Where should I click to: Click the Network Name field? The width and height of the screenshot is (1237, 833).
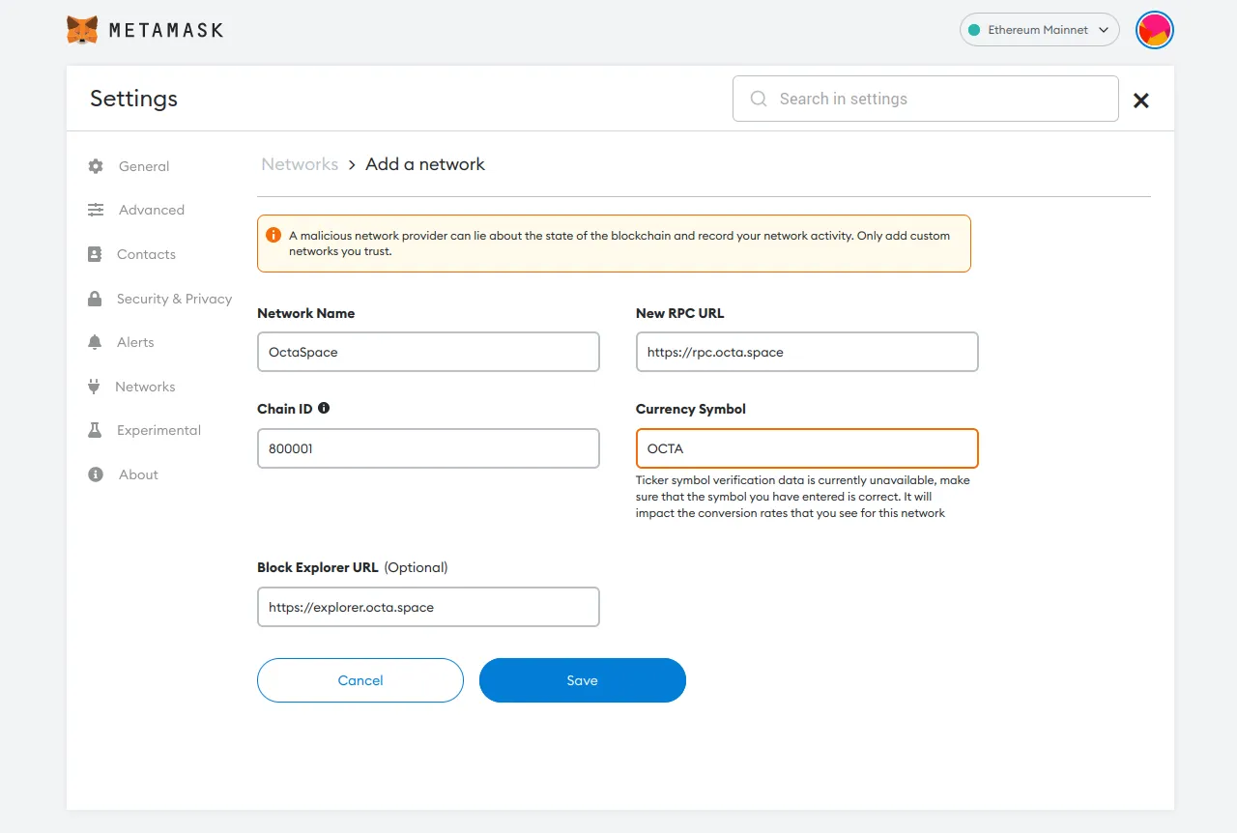click(428, 352)
